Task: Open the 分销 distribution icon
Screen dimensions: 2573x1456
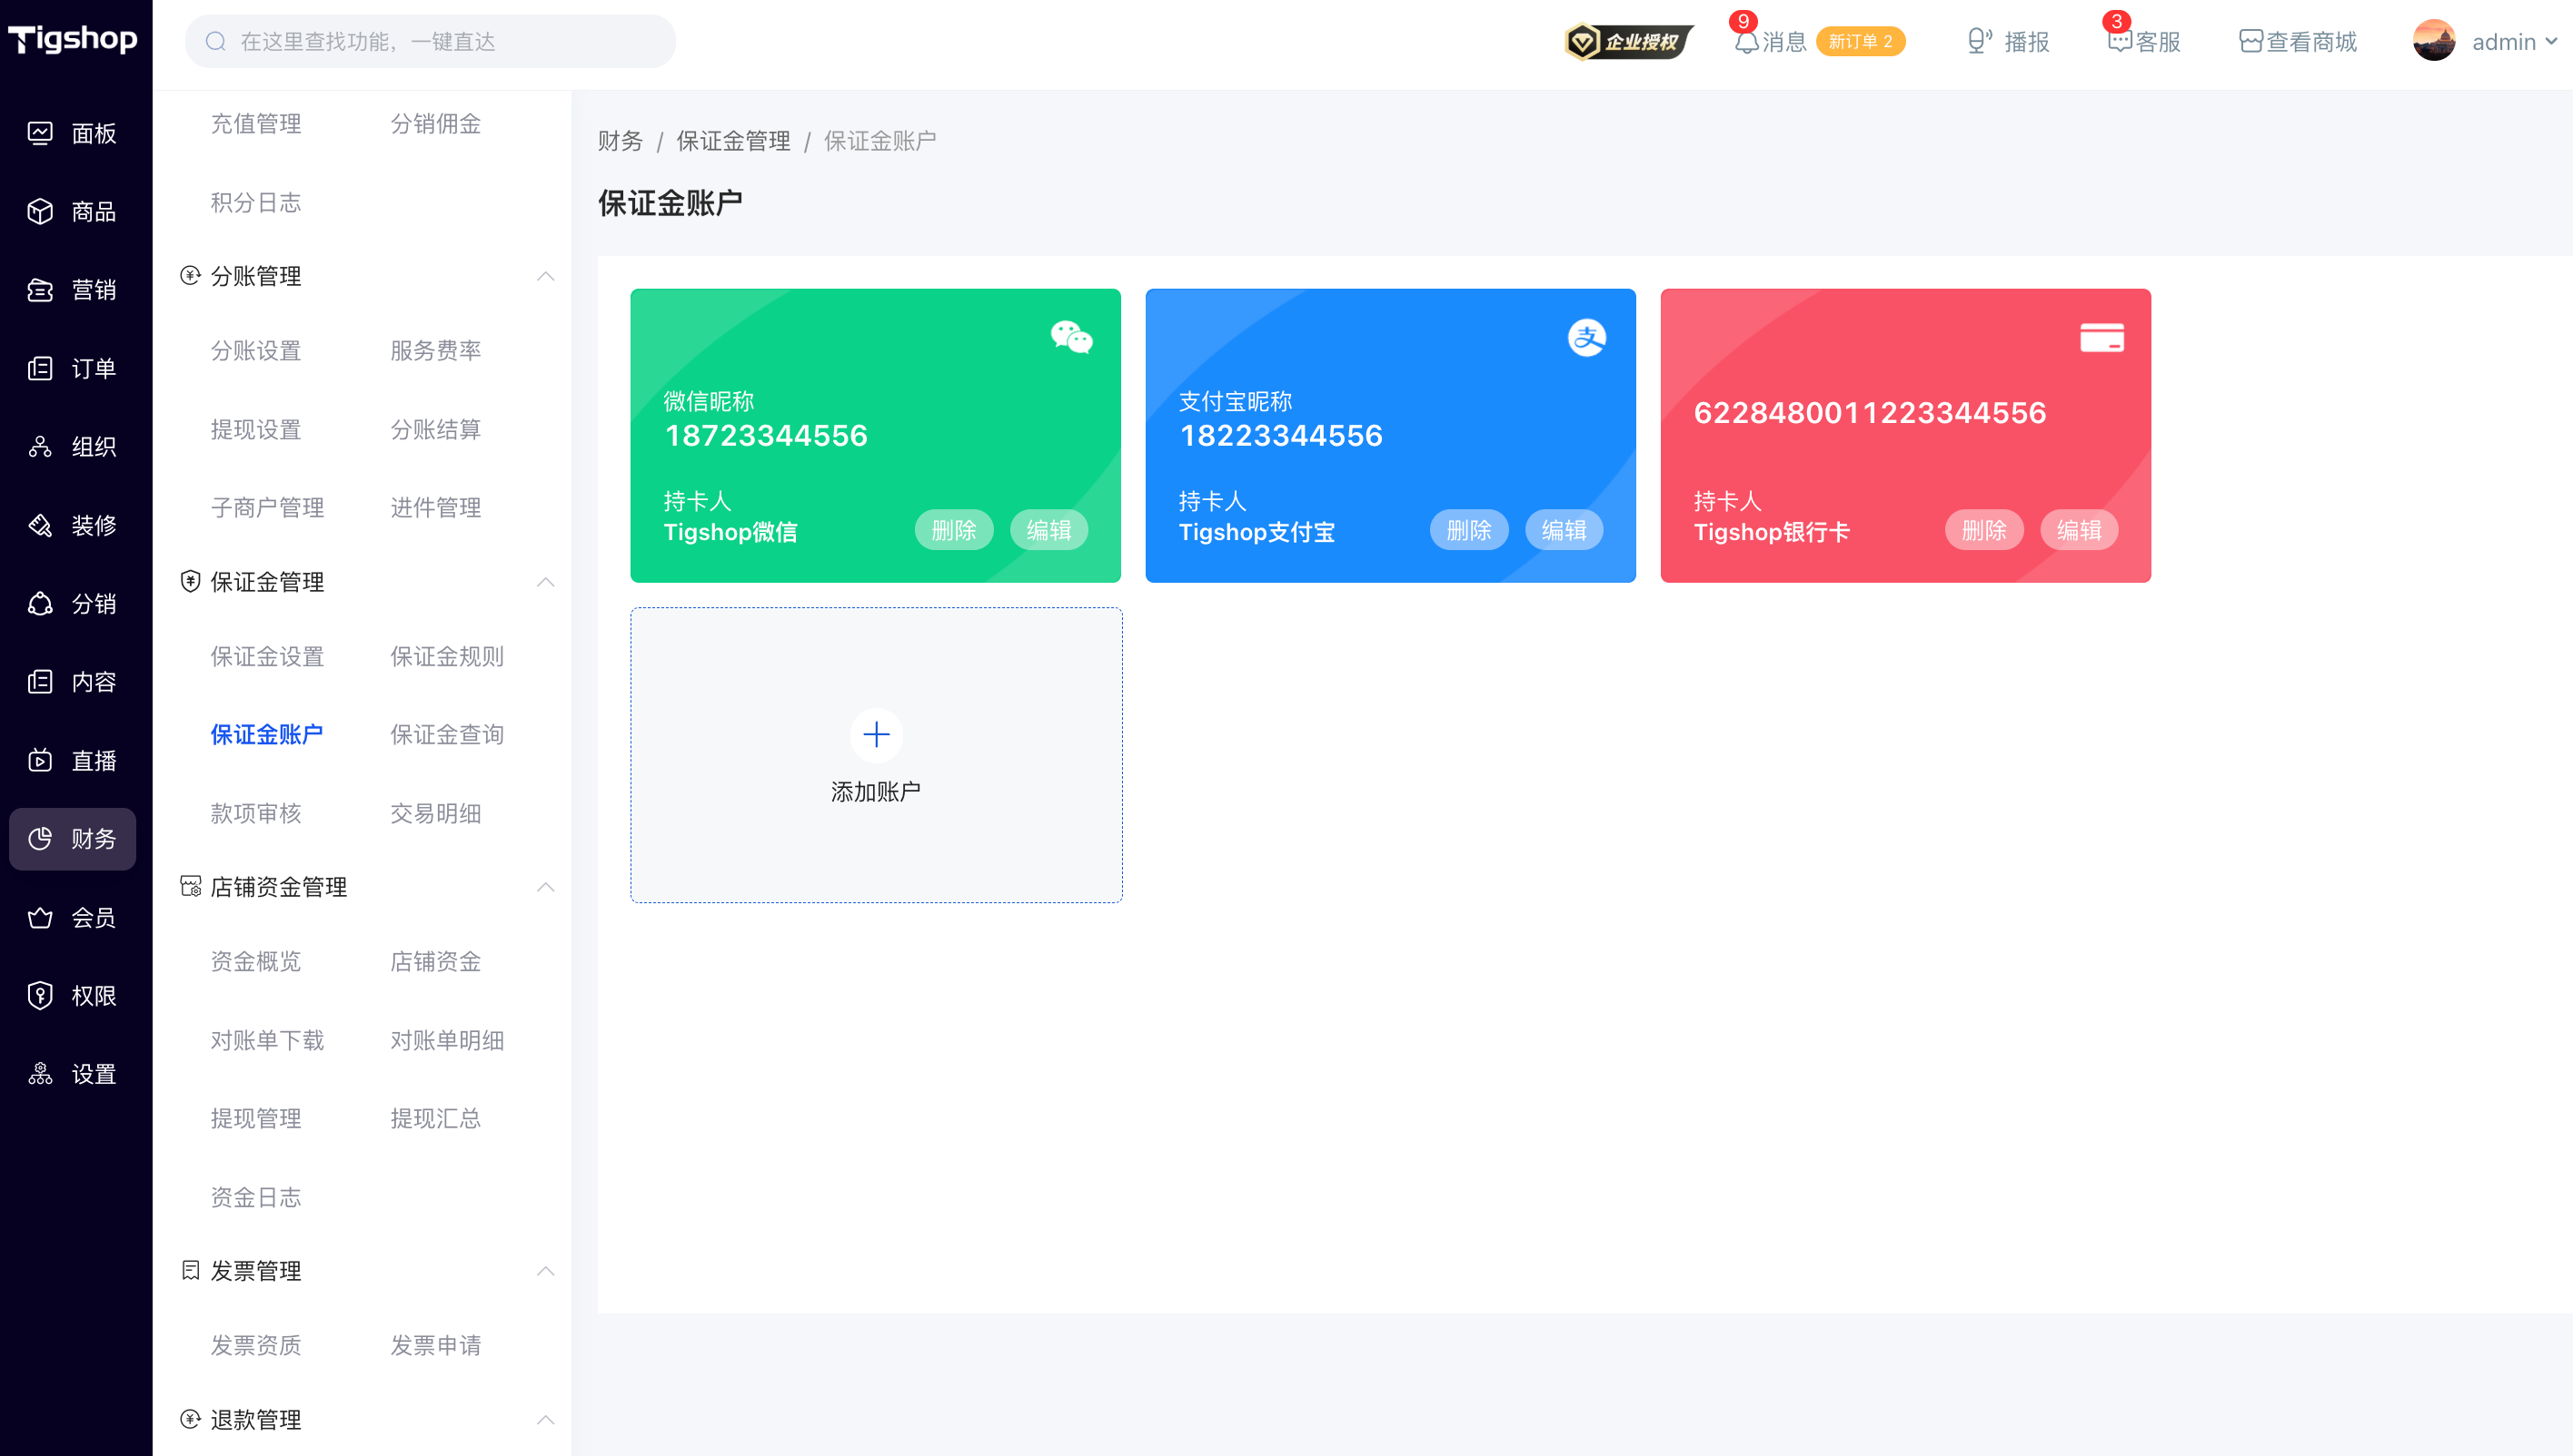Action: [x=40, y=604]
